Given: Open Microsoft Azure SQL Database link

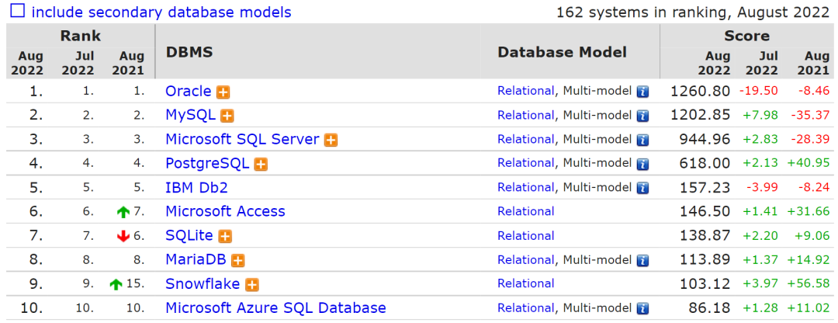Looking at the screenshot, I should 275,307.
